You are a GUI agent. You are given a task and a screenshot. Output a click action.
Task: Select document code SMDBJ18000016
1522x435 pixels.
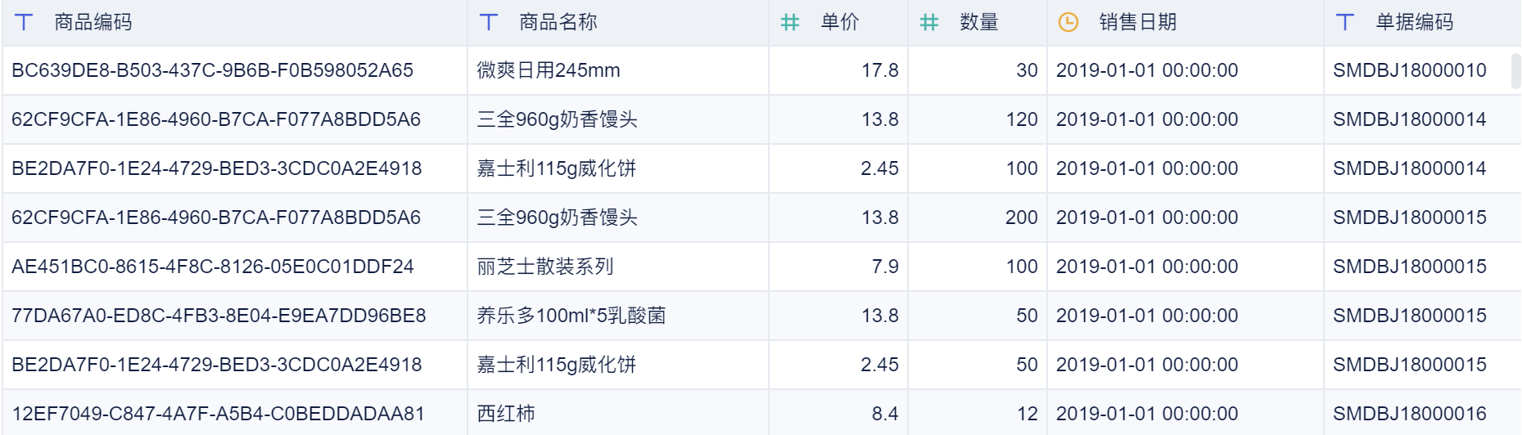(x=1409, y=414)
